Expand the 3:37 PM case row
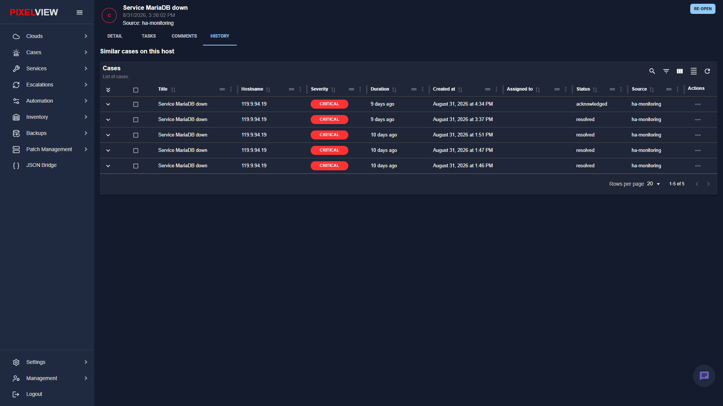 coord(108,120)
